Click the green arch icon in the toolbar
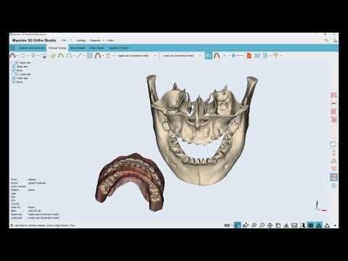 tap(61, 56)
